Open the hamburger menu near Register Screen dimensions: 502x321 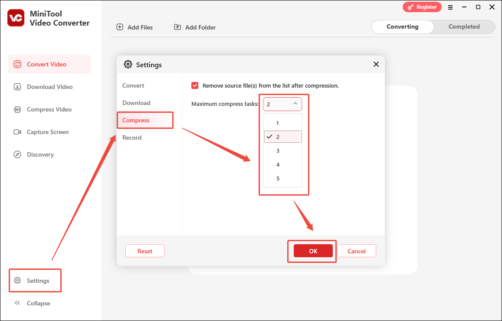450,7
